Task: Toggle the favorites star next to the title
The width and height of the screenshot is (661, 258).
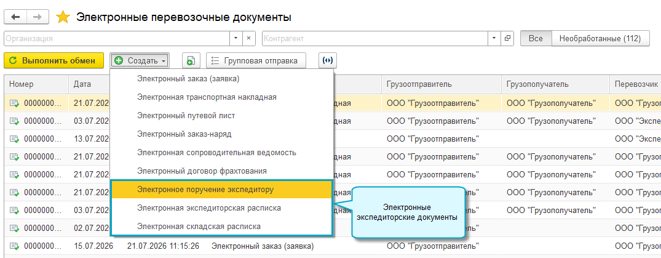Action: [63, 17]
